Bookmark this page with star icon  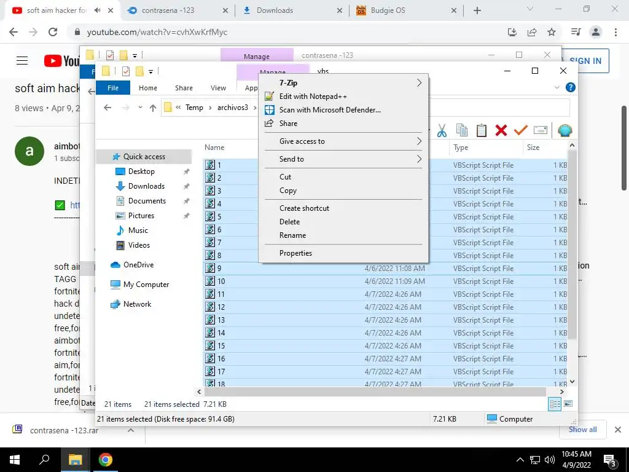(552, 32)
